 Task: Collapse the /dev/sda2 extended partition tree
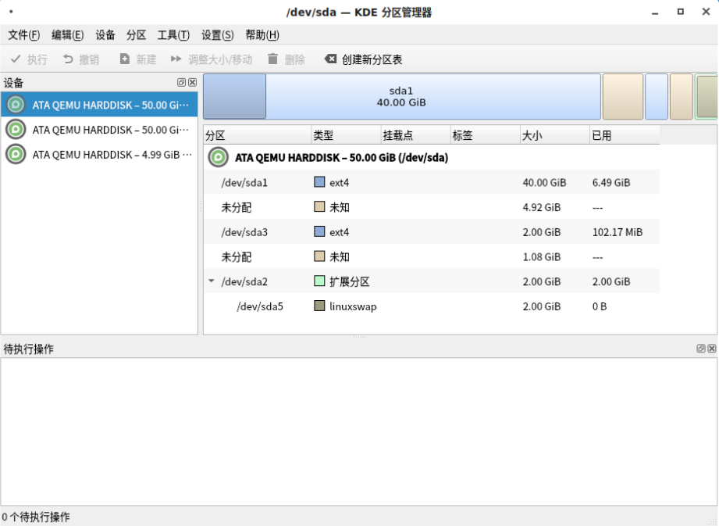(x=212, y=281)
